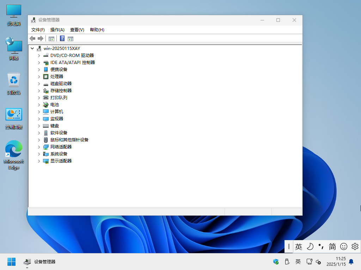Toggle IME half/full-width moon icon

(310, 246)
